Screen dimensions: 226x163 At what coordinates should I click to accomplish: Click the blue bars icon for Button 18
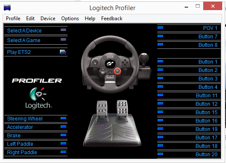[x=160, y=146]
